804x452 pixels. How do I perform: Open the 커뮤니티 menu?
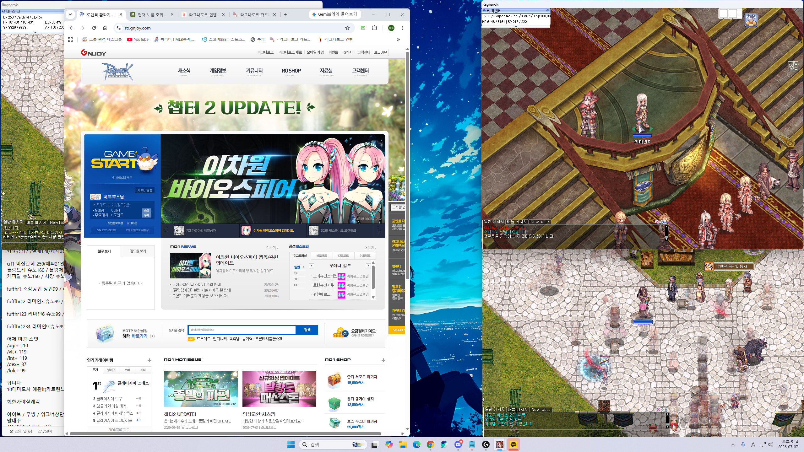point(254,72)
